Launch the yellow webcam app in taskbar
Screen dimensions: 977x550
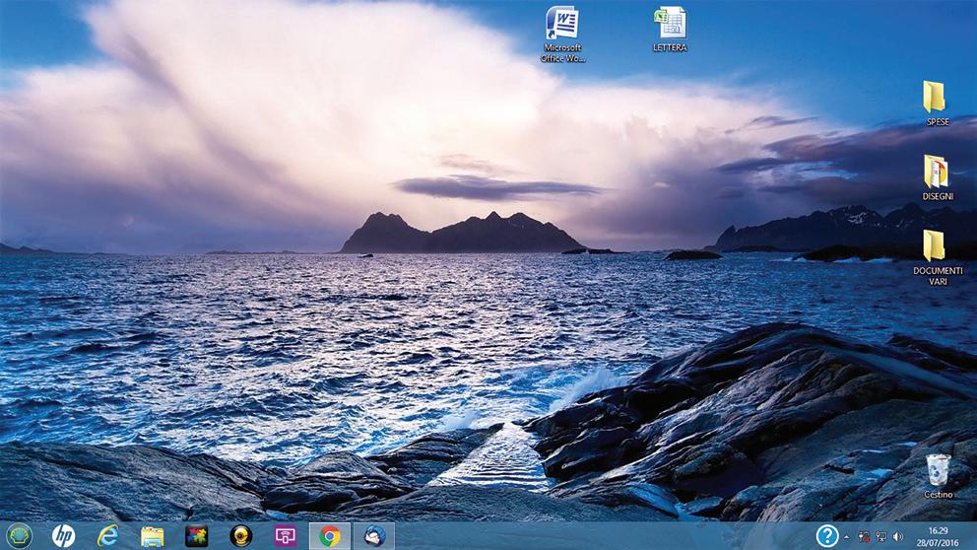(x=241, y=535)
